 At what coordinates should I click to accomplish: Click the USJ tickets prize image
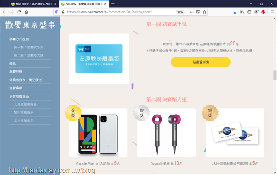click(235, 134)
